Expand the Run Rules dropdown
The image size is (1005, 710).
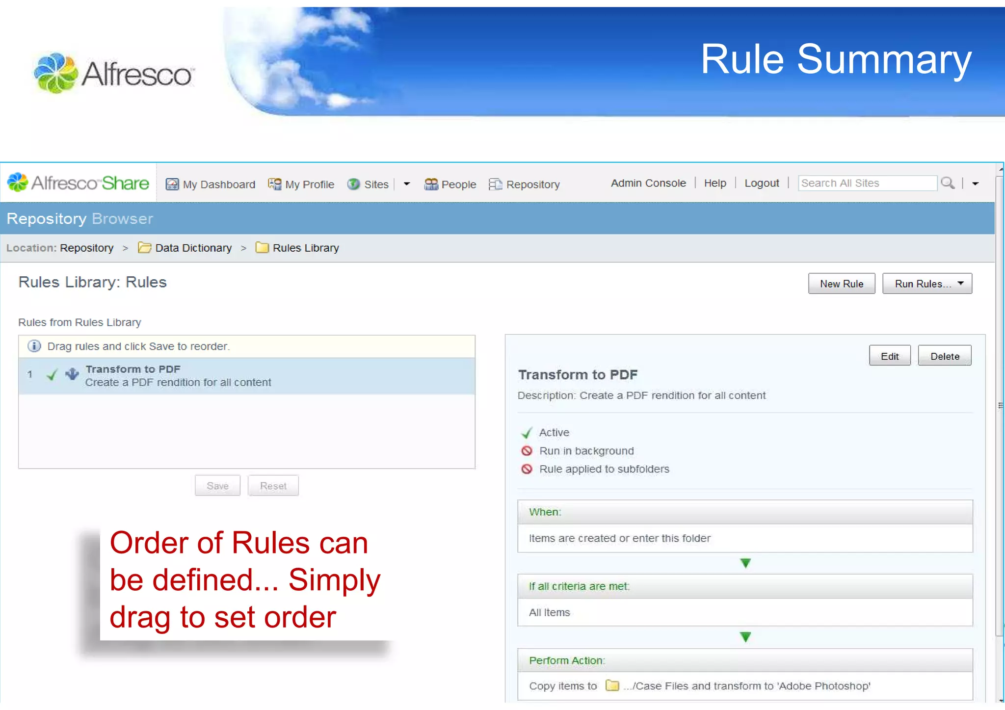pos(960,284)
